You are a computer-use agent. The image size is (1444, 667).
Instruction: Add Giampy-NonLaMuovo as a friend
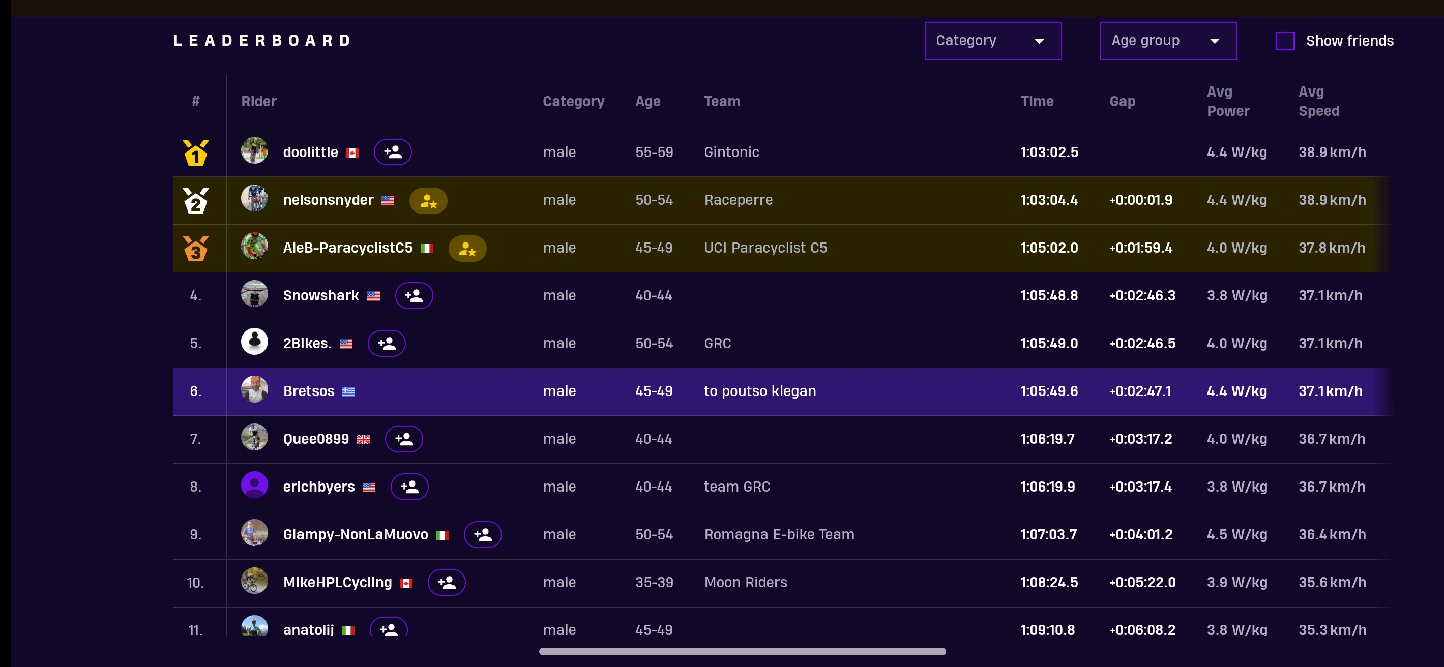pyautogui.click(x=483, y=535)
